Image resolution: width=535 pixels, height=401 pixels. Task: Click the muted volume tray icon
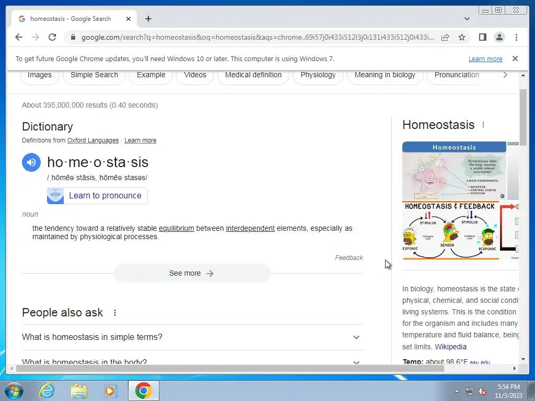(x=482, y=391)
